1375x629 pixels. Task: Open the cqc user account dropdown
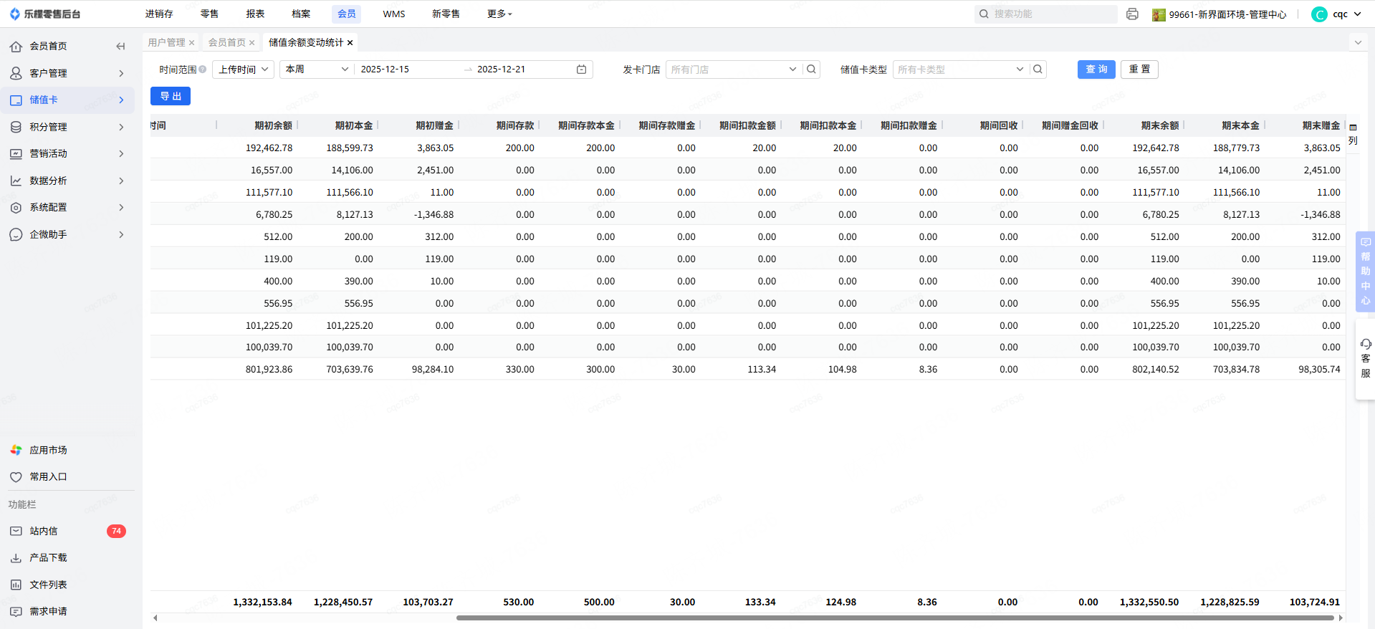click(1337, 14)
